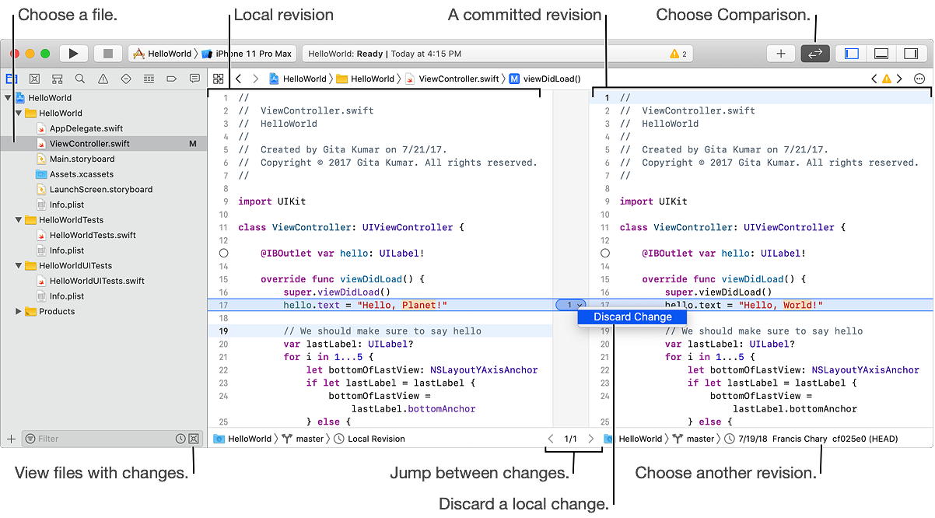Image resolution: width=935 pixels, height=518 pixels.
Task: Toggle the Inspectors panel visibility
Action: pyautogui.click(x=910, y=54)
